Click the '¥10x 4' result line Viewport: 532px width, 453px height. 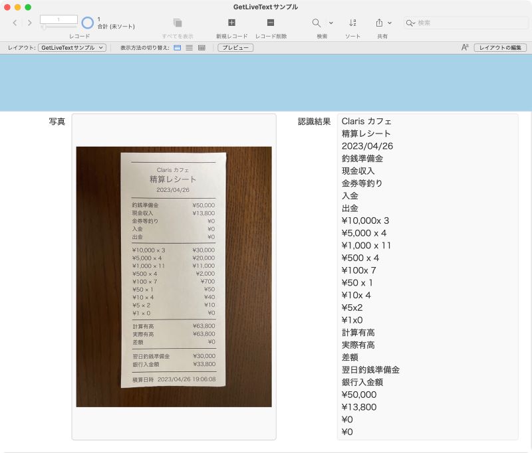coord(356,295)
